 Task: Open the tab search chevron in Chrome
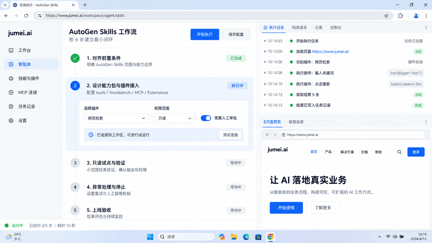[5, 5]
